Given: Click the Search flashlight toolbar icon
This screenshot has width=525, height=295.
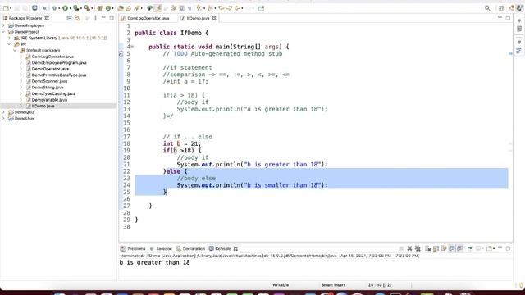Looking at the screenshot, I should [x=137, y=8].
